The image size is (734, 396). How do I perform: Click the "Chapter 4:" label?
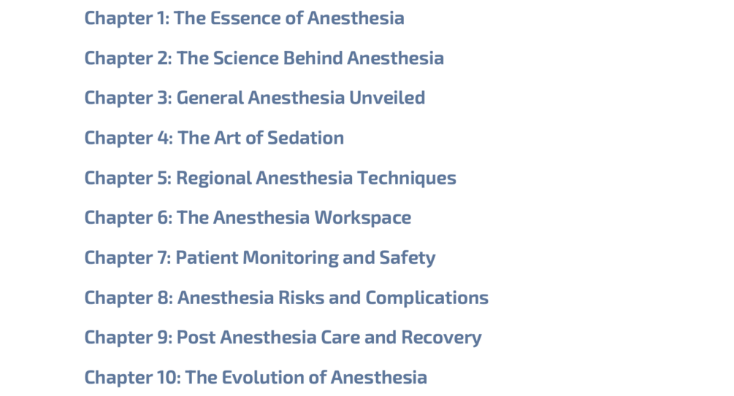coord(129,138)
